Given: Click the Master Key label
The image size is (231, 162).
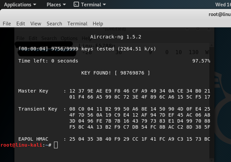Looking at the screenshot, I should [33, 91].
